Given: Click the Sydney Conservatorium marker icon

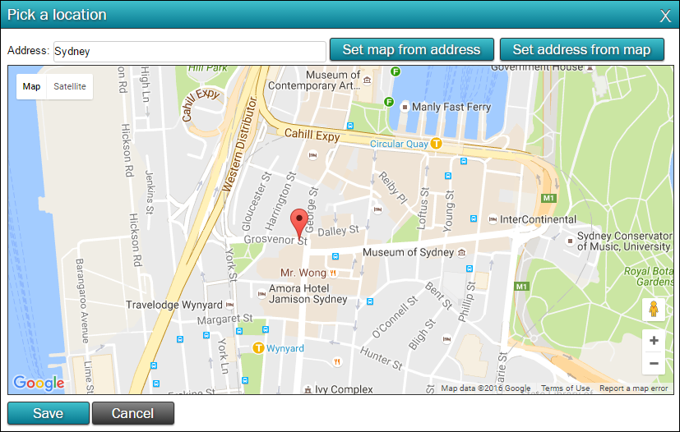Looking at the screenshot, I should [570, 241].
